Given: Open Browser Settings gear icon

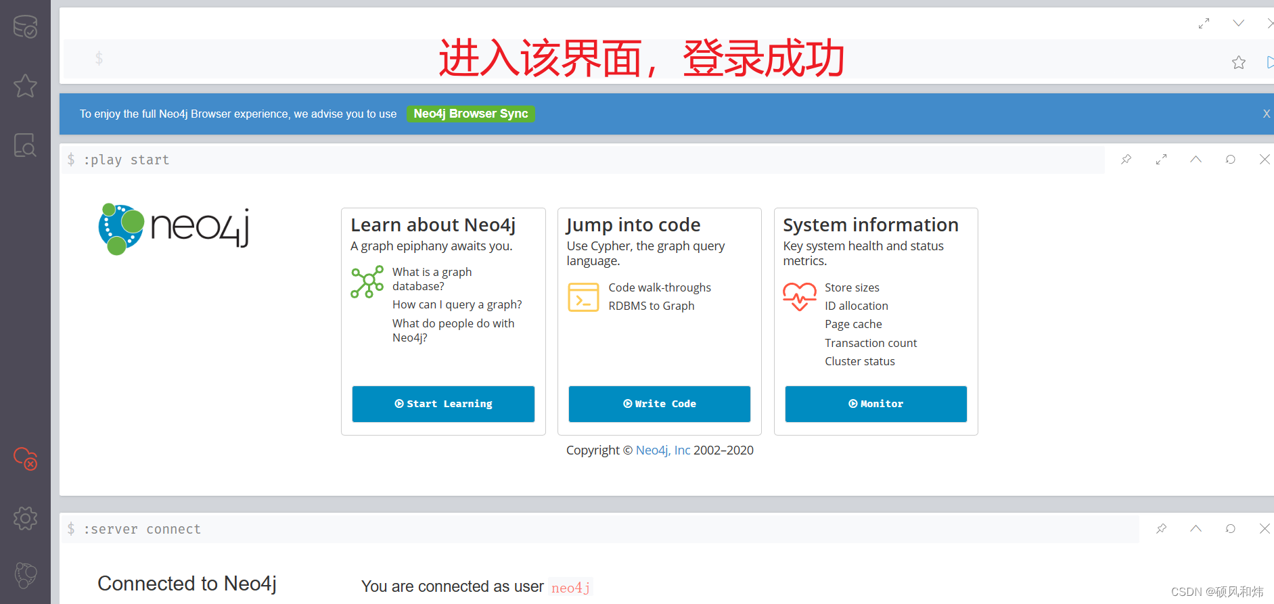Looking at the screenshot, I should 25,518.
